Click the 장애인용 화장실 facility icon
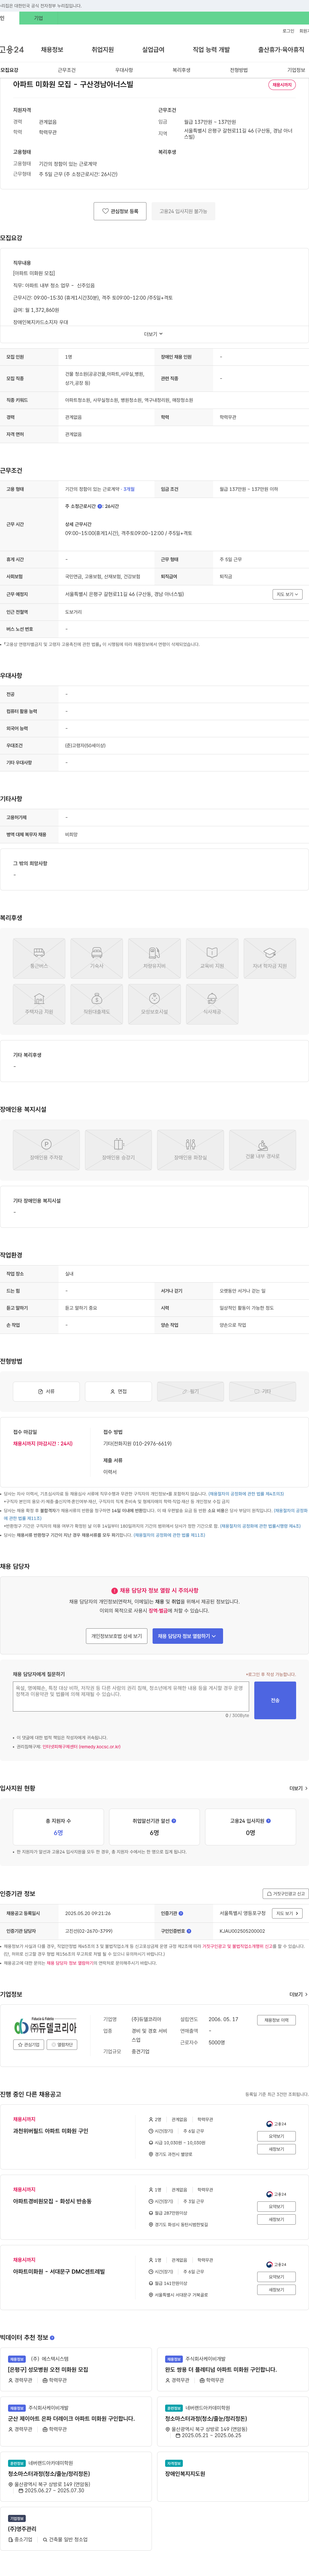This screenshot has height=2551, width=309. click(191, 1150)
